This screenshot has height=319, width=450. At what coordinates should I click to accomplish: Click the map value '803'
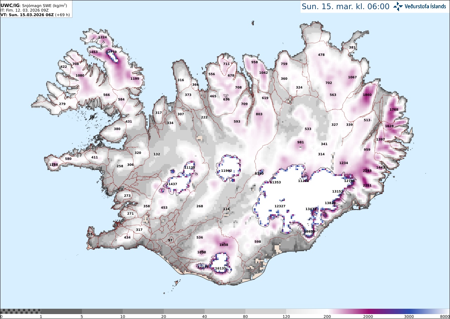coord(259,114)
